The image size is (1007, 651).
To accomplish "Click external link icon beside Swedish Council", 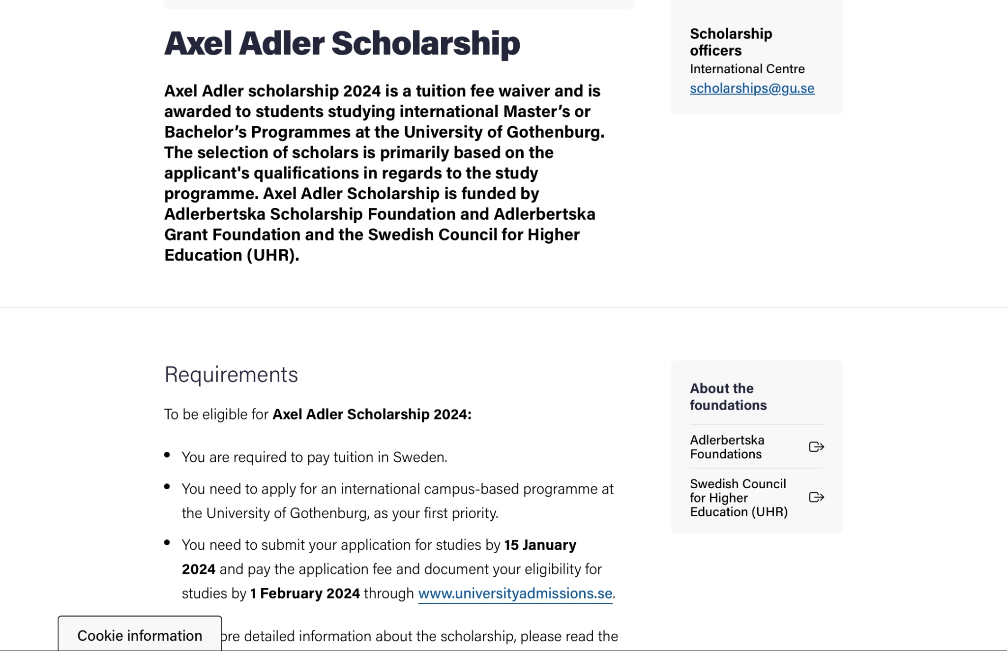I will (816, 498).
